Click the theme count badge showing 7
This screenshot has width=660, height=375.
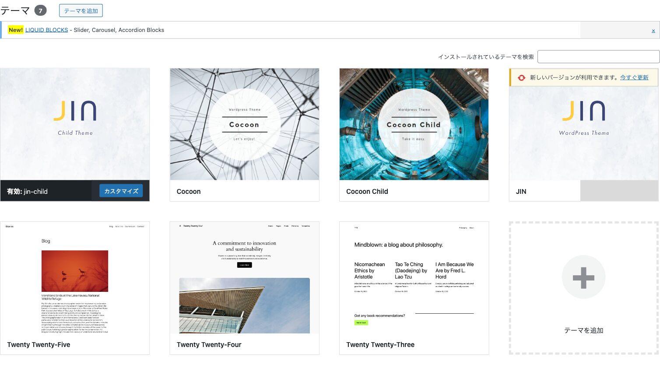coord(40,11)
